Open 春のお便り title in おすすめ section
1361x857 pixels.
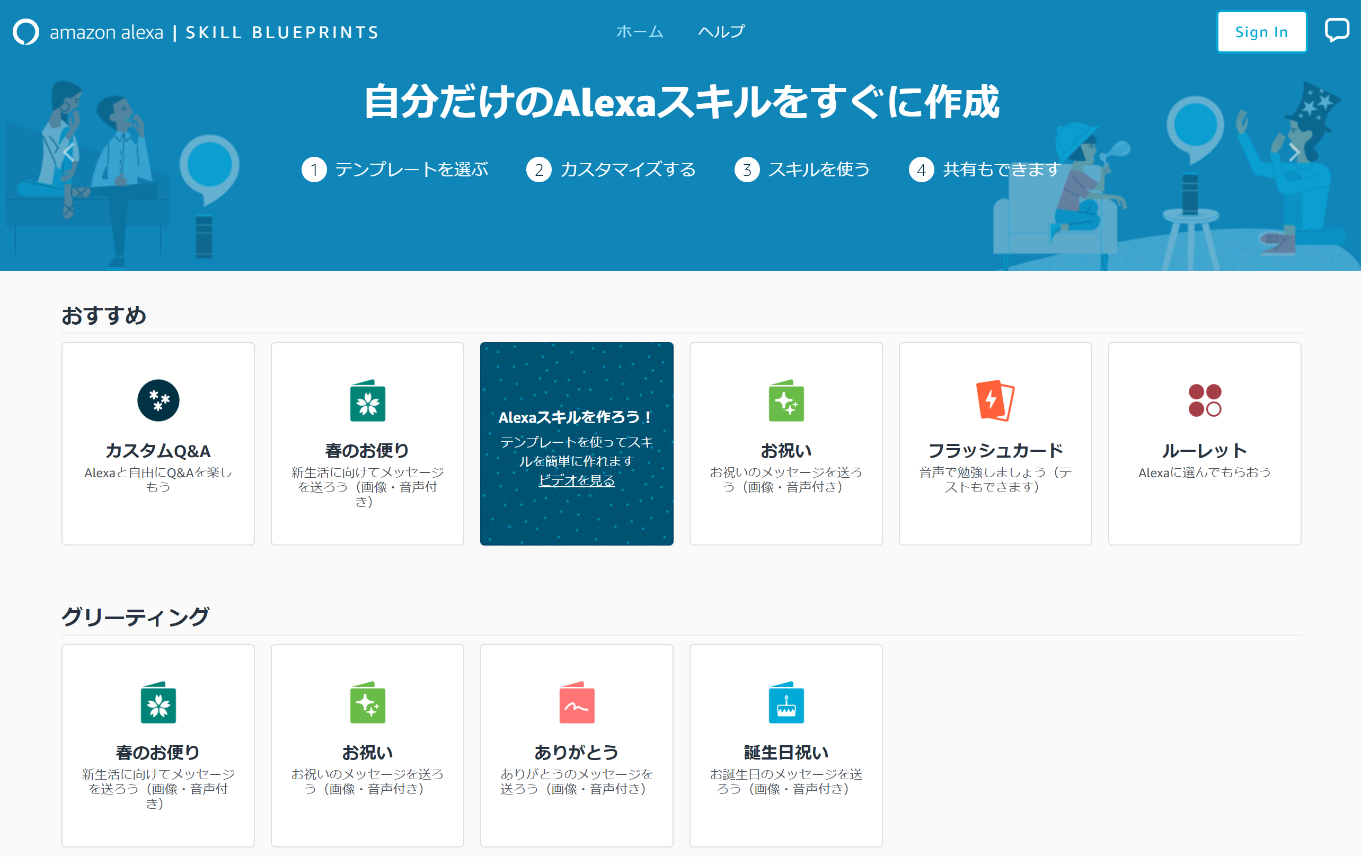pos(367,450)
